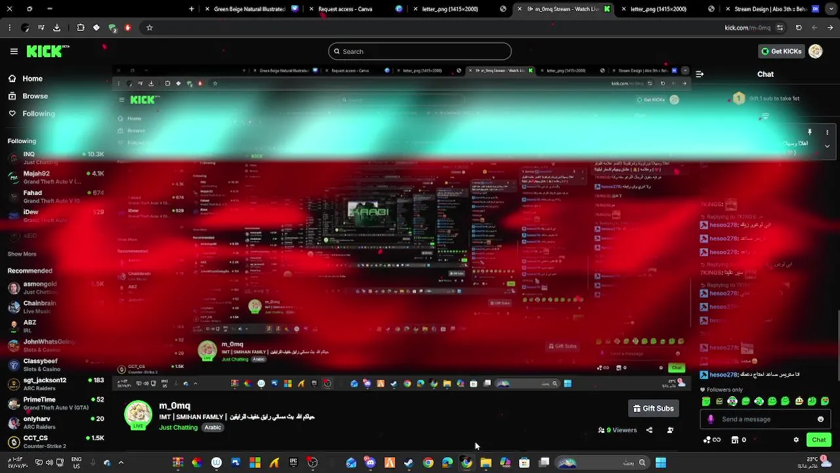The width and height of the screenshot is (840, 473).
Task: Click the pin icon on pinned message
Action: tap(810, 132)
